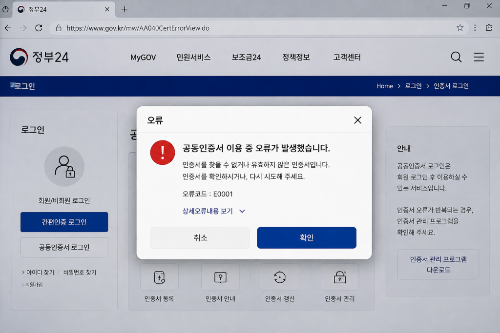The height and width of the screenshot is (333, 500).
Task: Click the 오류코드 : E0001 text
Action: (x=208, y=194)
